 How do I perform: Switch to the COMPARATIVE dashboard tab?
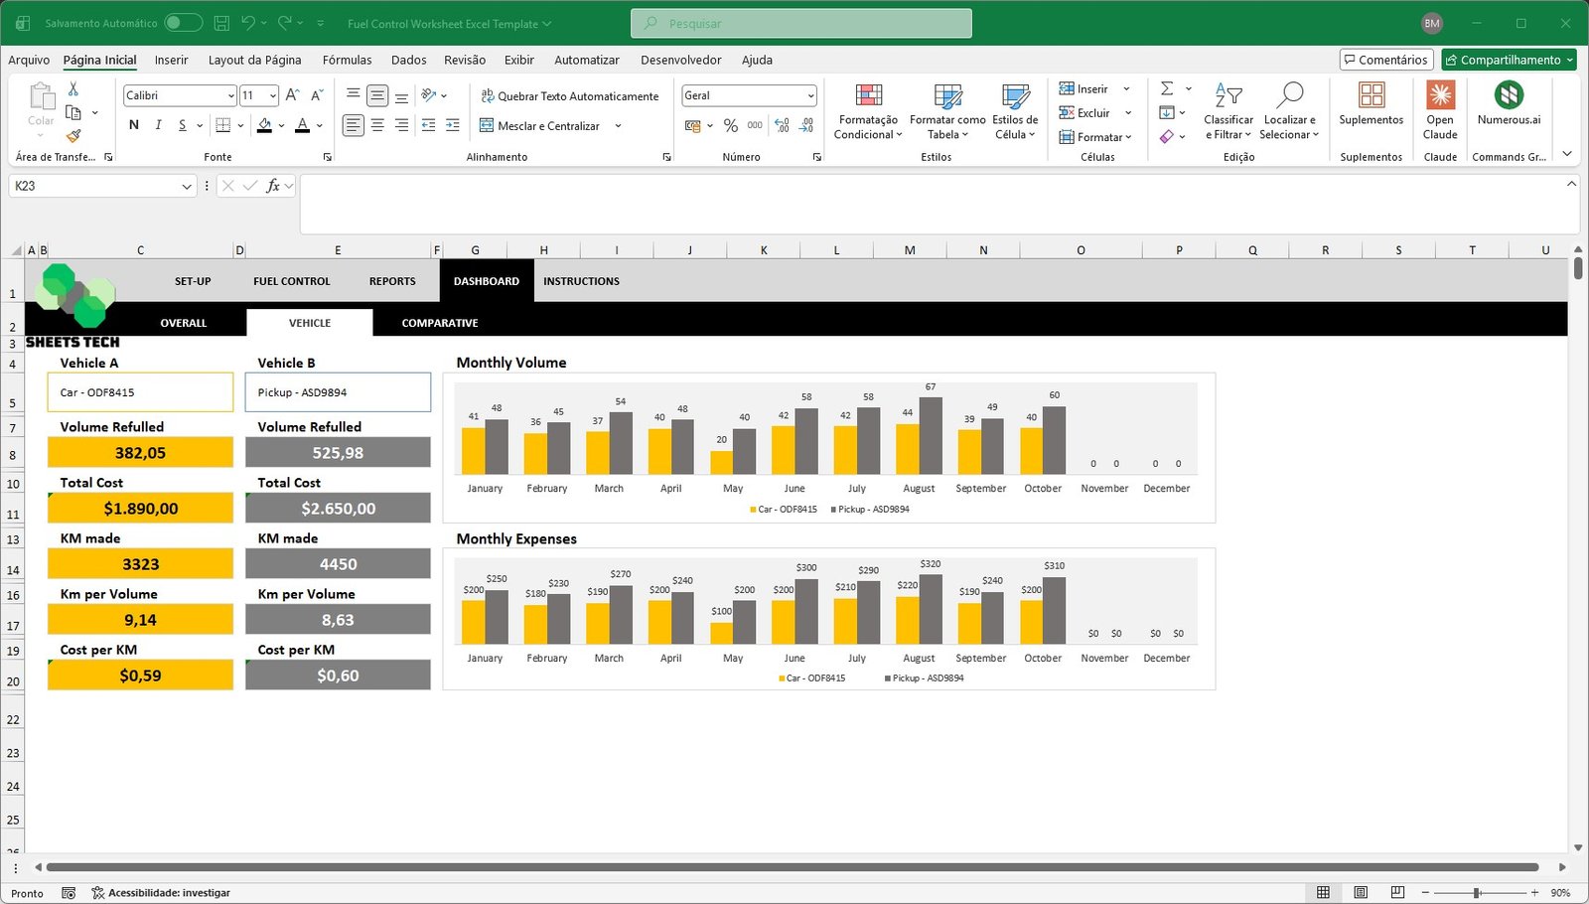coord(439,323)
